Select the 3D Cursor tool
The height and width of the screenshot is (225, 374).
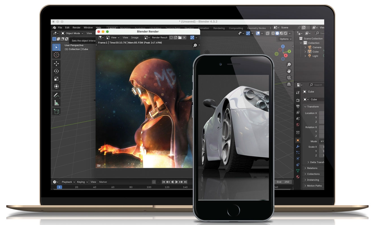click(x=56, y=55)
